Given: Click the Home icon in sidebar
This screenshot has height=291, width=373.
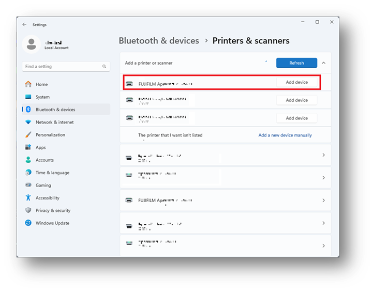Looking at the screenshot, I should click(x=28, y=84).
